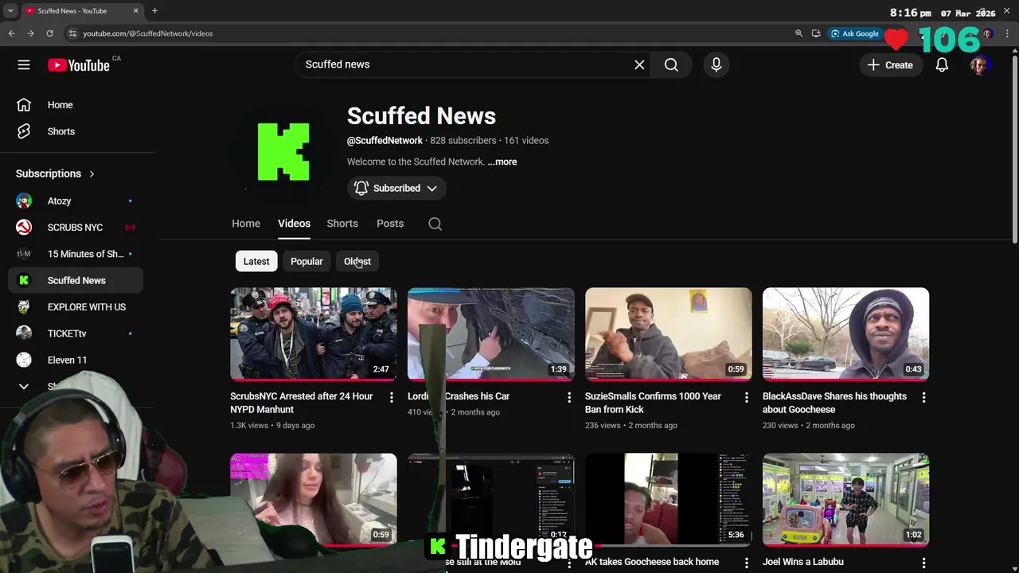Viewport: 1019px width, 573px height.
Task: Open Chrome profile avatar in toolbar
Action: tap(988, 33)
